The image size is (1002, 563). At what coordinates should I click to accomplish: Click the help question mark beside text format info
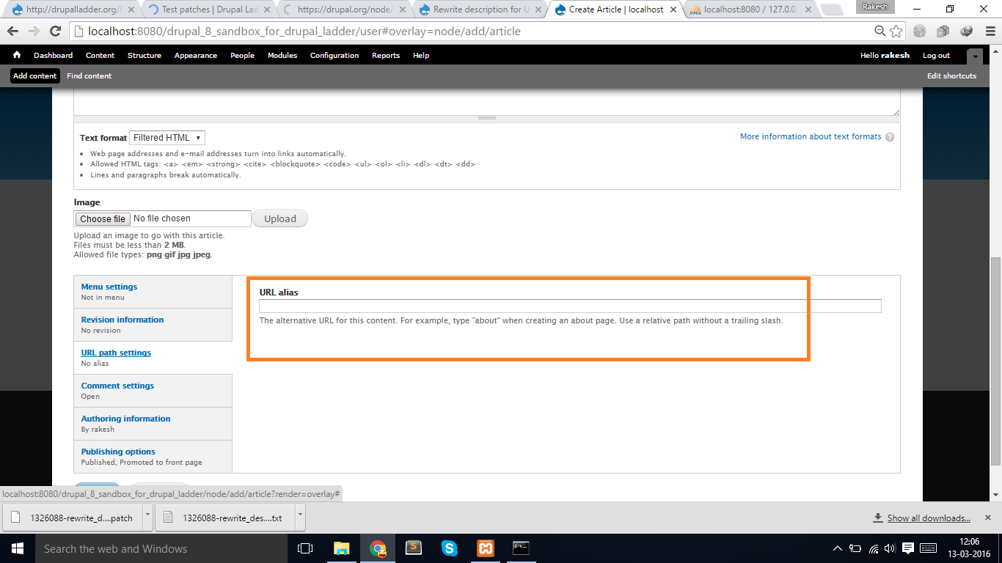pyautogui.click(x=890, y=136)
